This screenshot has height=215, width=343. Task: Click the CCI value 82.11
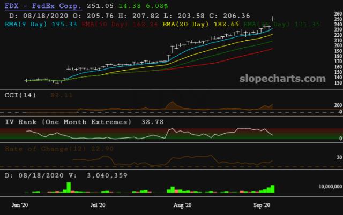(x=62, y=95)
